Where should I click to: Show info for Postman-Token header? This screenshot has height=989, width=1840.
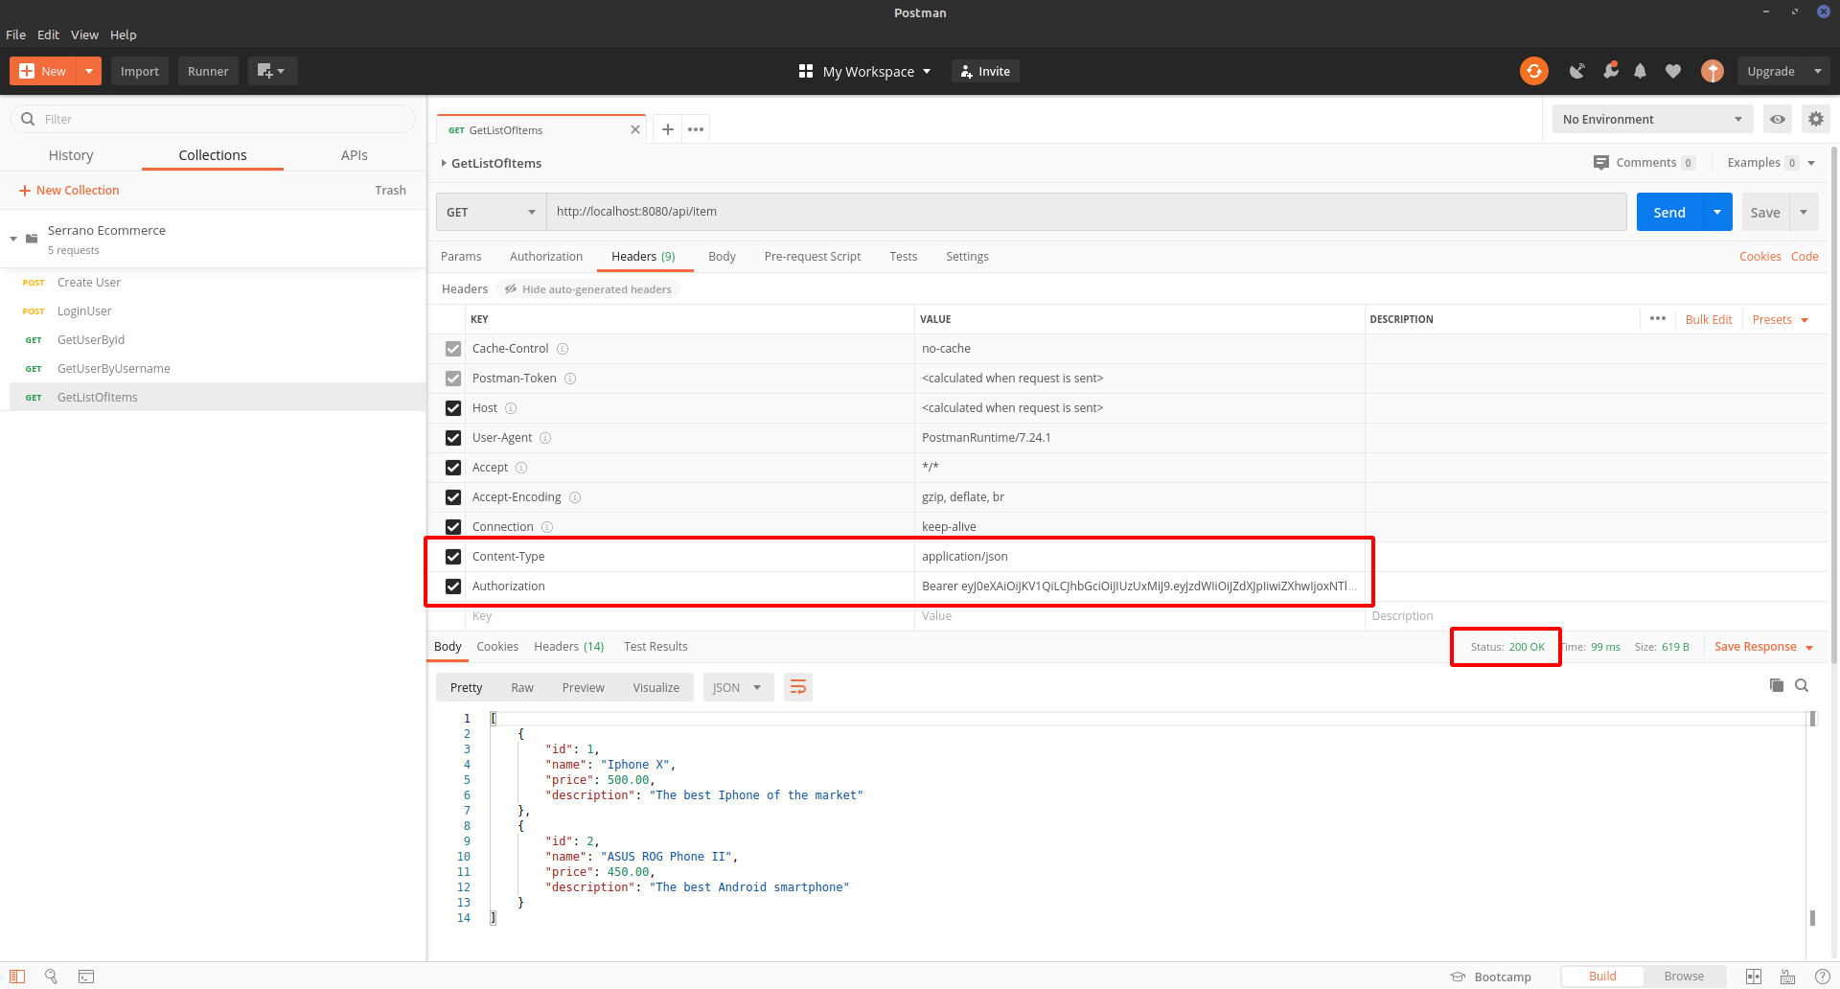tap(570, 379)
